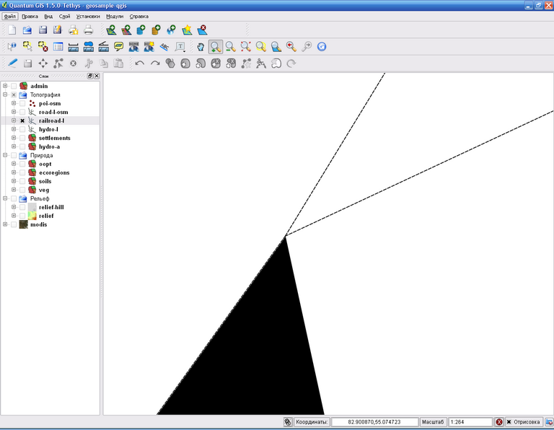Open the Модули menu
The width and height of the screenshot is (554, 430).
point(114,16)
